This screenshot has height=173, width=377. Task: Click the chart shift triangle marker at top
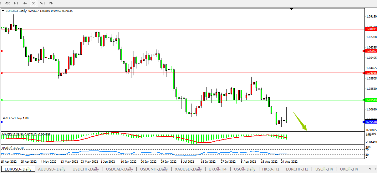click(292, 9)
